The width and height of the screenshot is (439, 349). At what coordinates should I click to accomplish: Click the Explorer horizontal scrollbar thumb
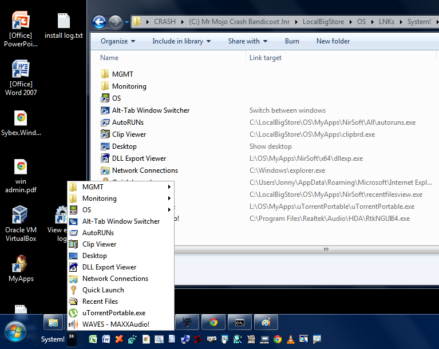[x=326, y=249]
